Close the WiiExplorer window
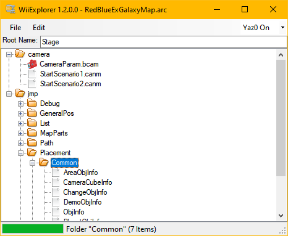This screenshot has height=236, width=288. click(x=273, y=9)
